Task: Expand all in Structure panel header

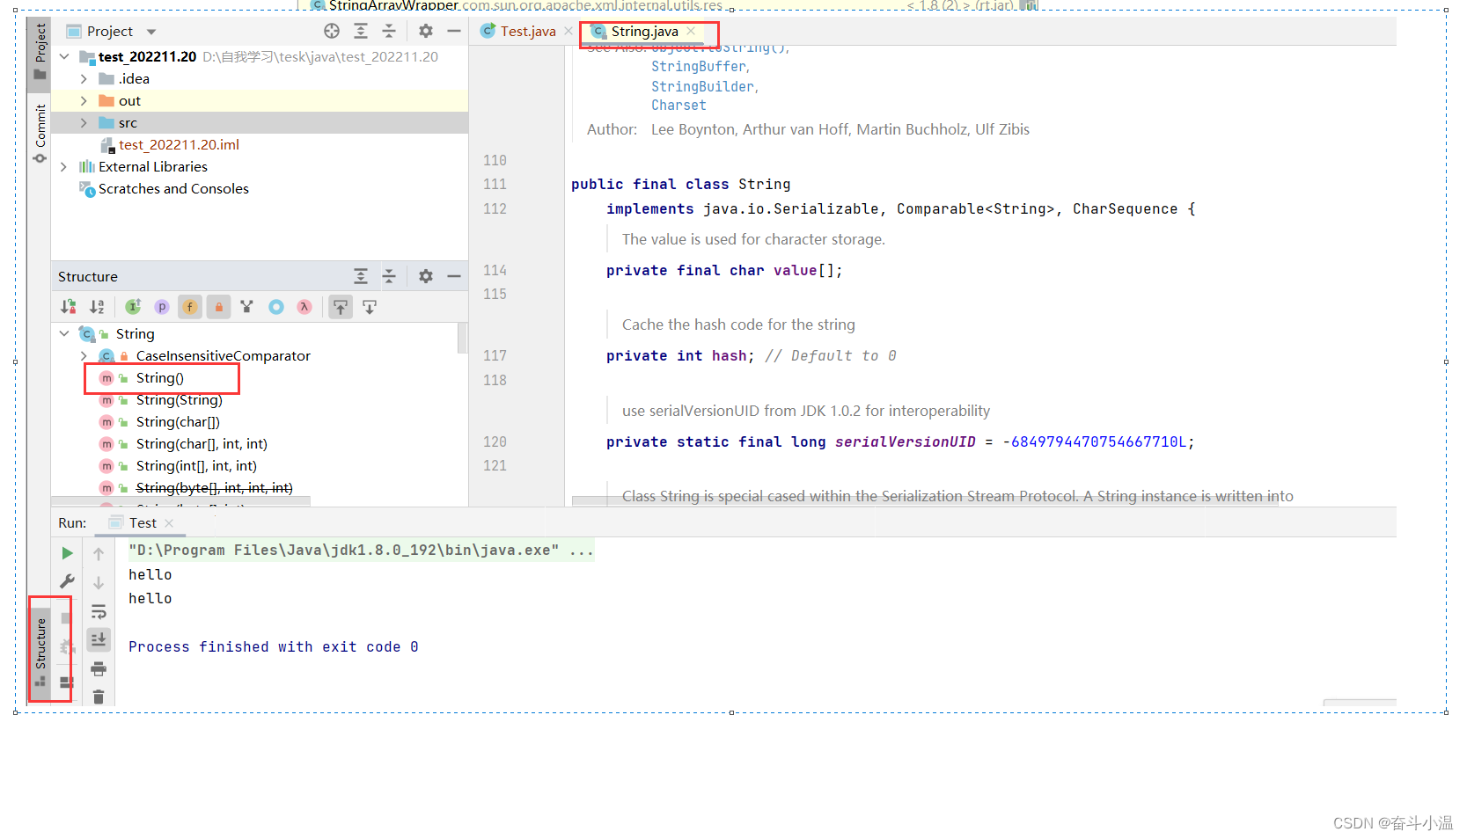Action: (x=361, y=276)
